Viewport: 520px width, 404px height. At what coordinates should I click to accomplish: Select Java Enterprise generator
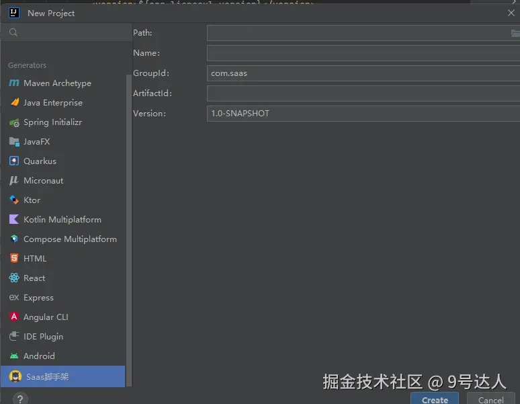click(62, 102)
